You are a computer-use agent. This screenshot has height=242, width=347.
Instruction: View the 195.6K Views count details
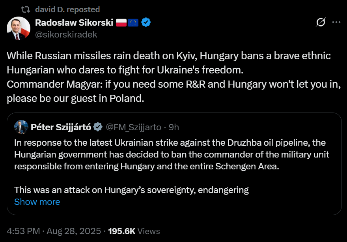point(134,231)
